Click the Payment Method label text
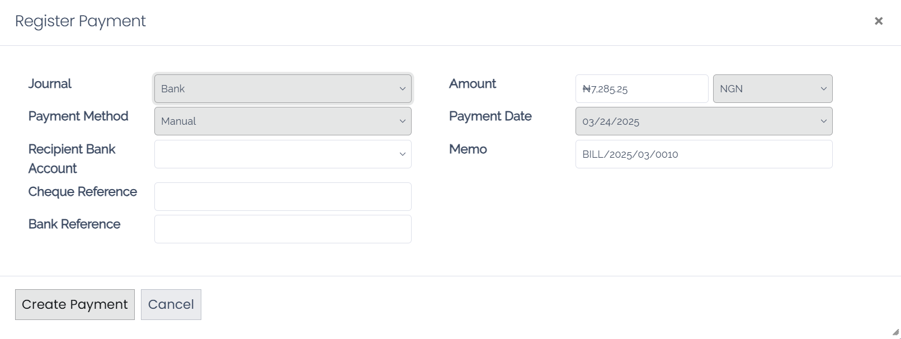This screenshot has width=901, height=339. [x=78, y=116]
